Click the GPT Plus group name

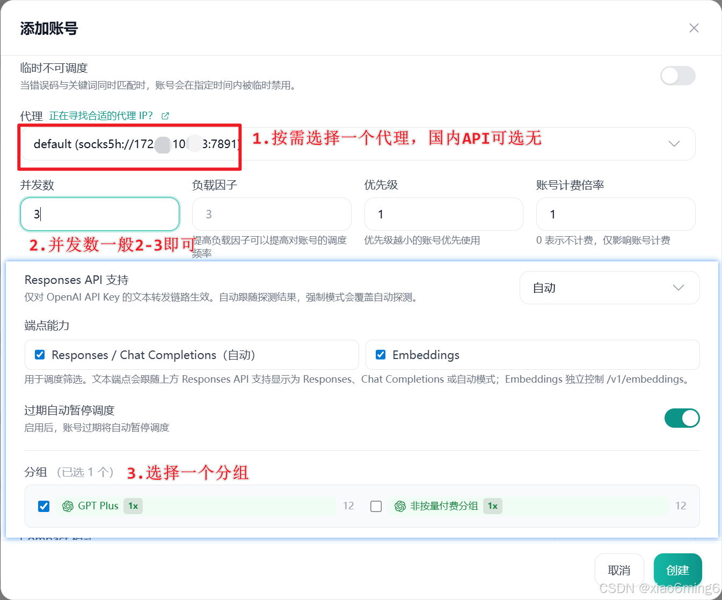coord(98,506)
